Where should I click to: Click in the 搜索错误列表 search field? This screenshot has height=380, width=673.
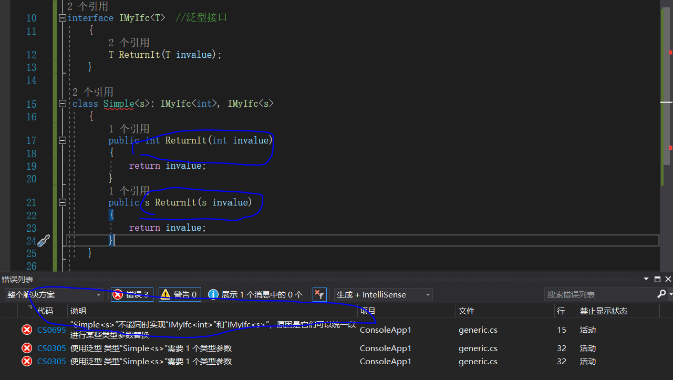599,295
